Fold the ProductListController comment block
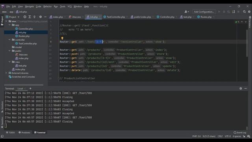This screenshot has width=252, height=142. [59, 78]
